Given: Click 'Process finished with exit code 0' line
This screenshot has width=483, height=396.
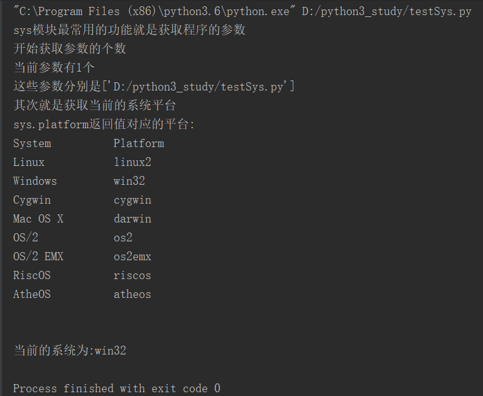Looking at the screenshot, I should click(117, 388).
